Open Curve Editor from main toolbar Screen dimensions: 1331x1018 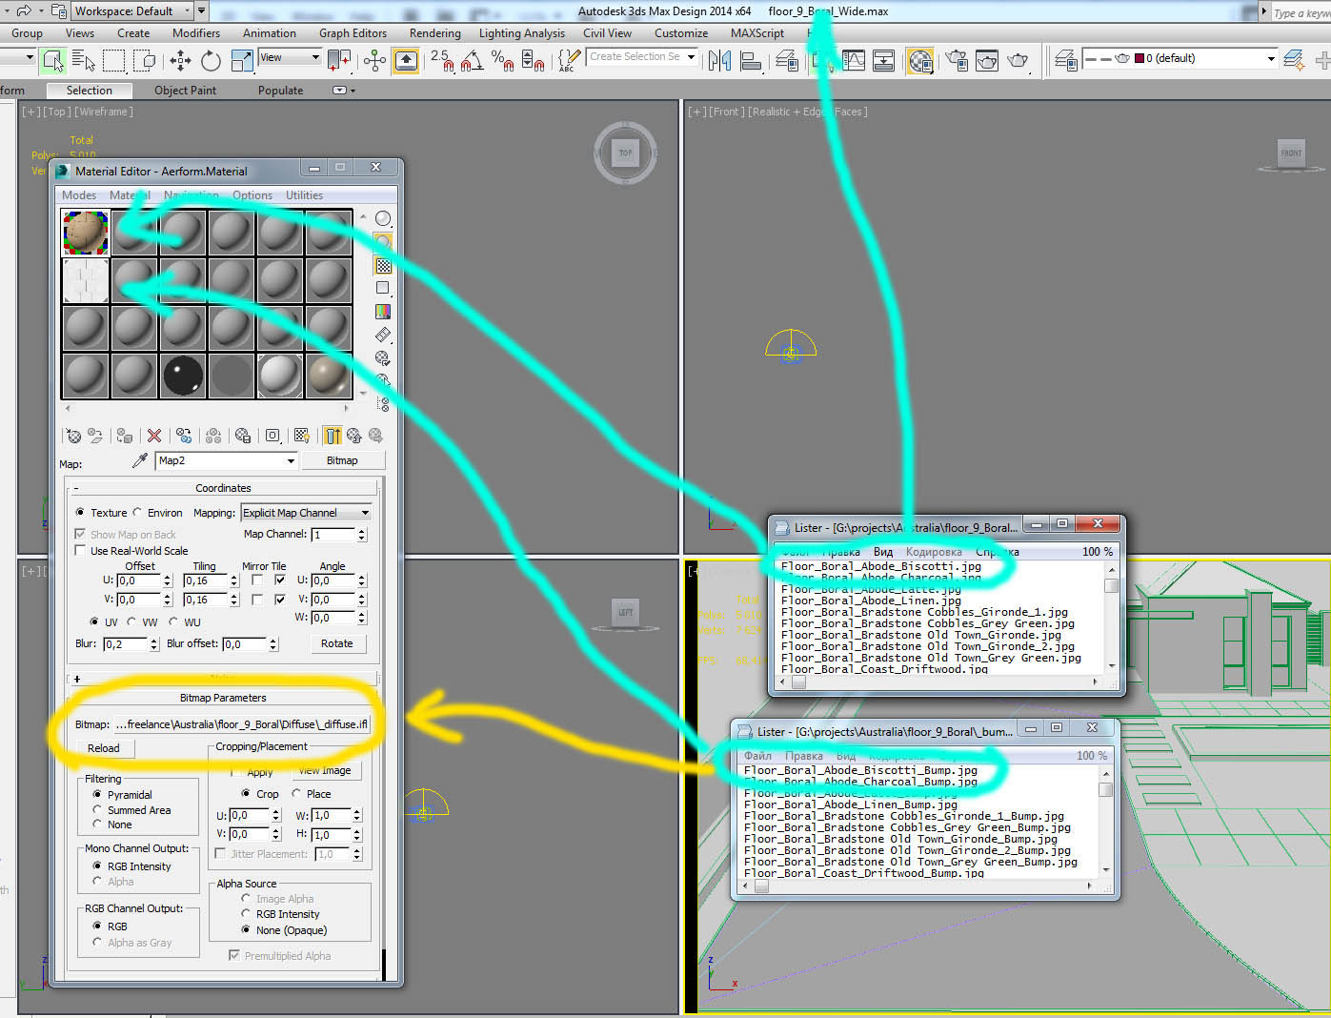(x=854, y=60)
